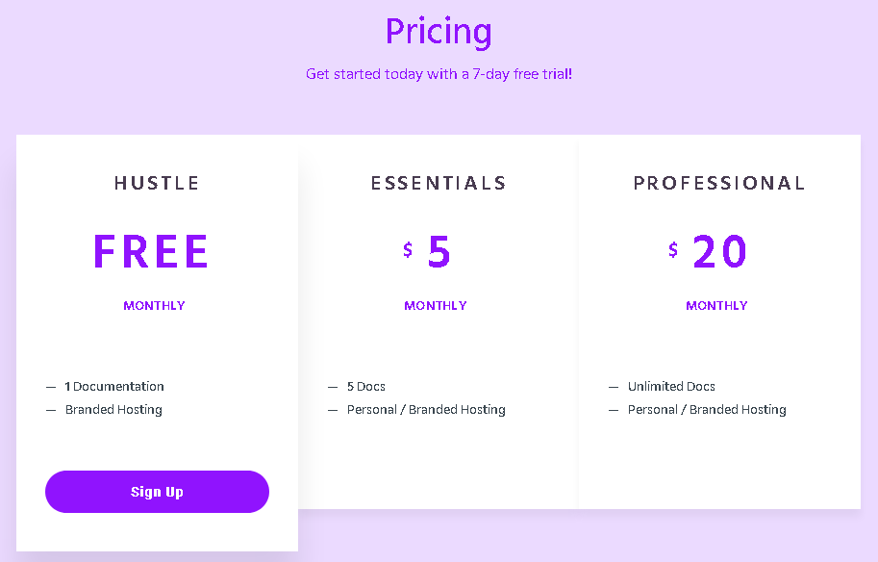Image resolution: width=878 pixels, height=562 pixels.
Task: Click the 7-day free trial subtitle
Action: click(x=439, y=74)
